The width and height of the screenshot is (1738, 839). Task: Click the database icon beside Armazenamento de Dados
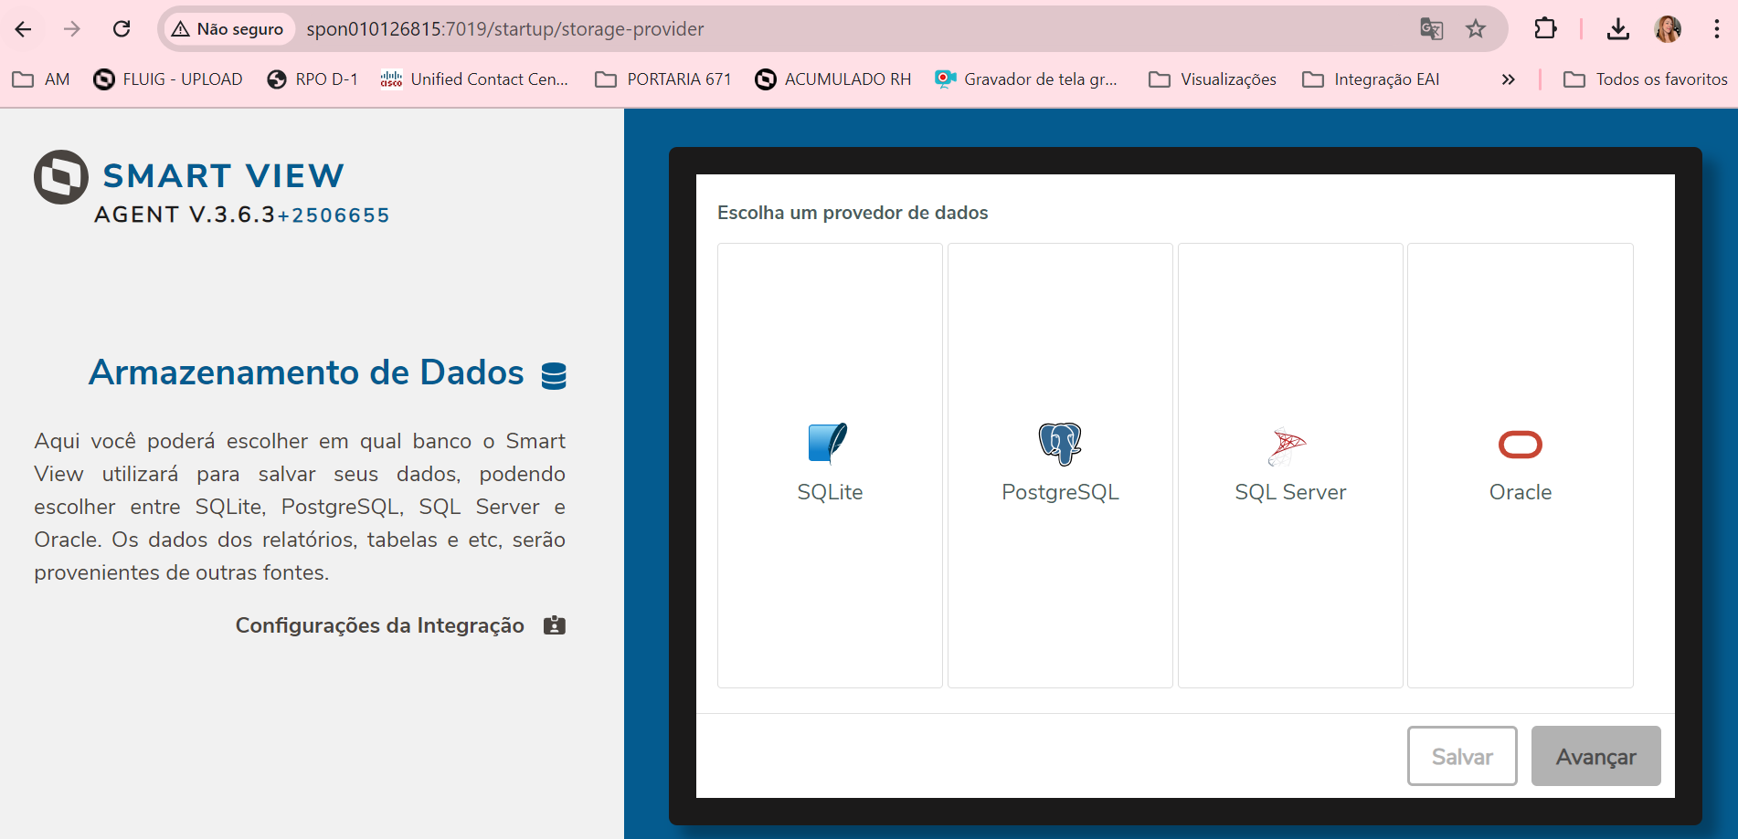(x=554, y=375)
